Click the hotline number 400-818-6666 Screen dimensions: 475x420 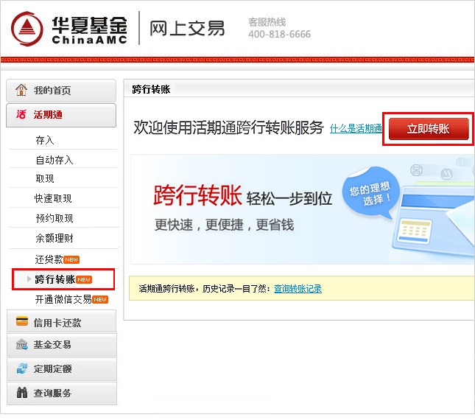279,34
